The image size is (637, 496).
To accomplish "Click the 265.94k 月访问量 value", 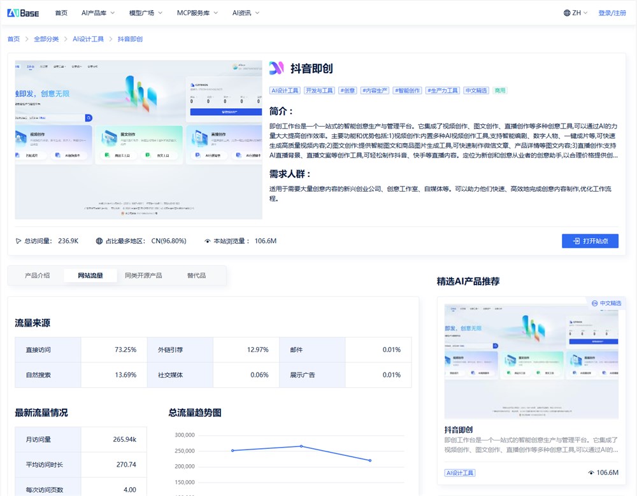I will (x=125, y=439).
